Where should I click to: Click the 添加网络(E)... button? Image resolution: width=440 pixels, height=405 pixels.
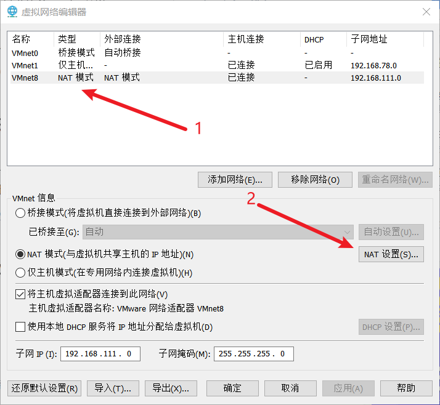(235, 180)
